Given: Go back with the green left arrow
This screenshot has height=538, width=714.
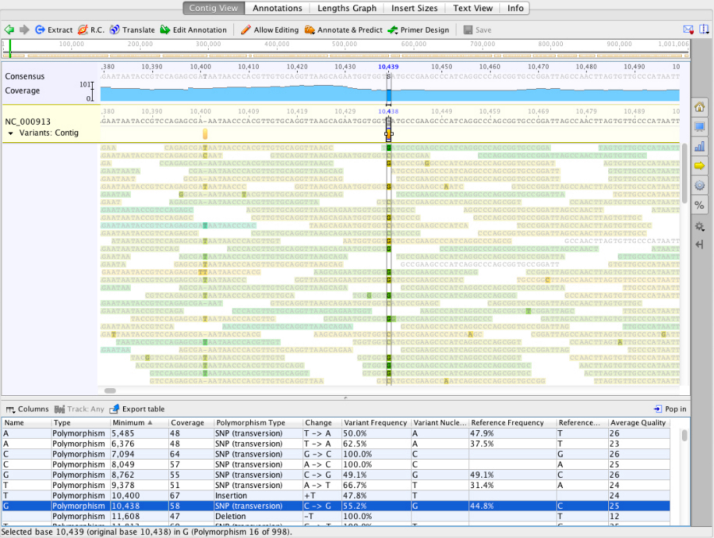Looking at the screenshot, I should coord(9,30).
